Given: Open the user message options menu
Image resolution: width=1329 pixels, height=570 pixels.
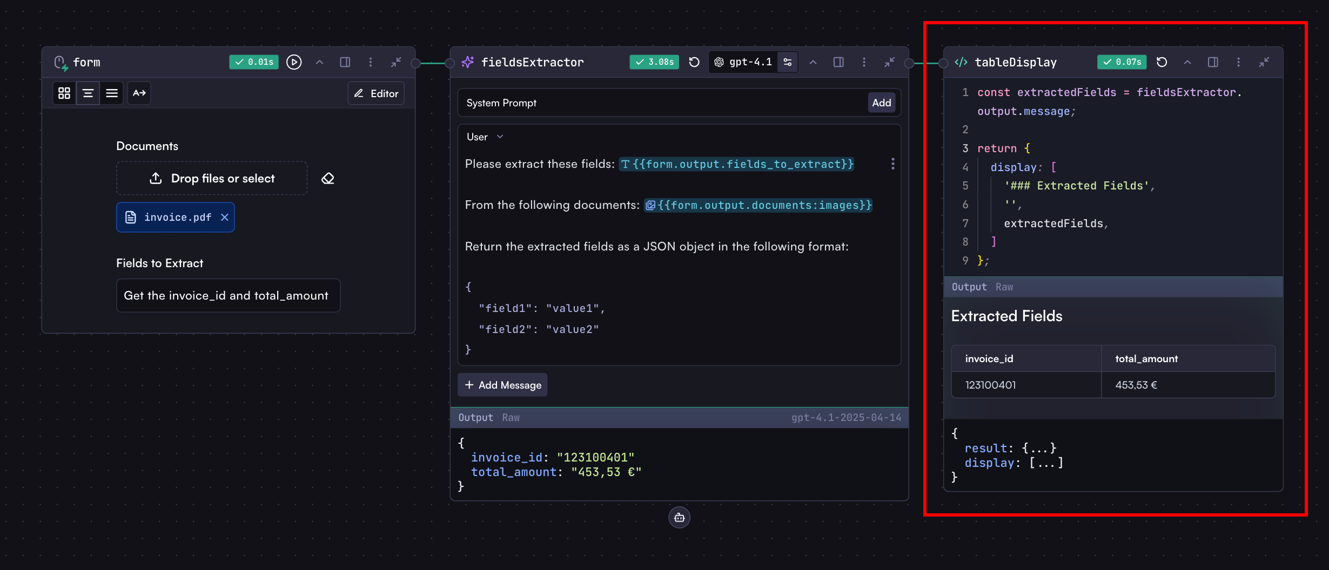Looking at the screenshot, I should [892, 164].
